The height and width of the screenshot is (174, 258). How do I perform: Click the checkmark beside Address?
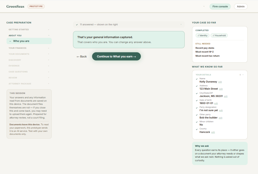[197, 86]
